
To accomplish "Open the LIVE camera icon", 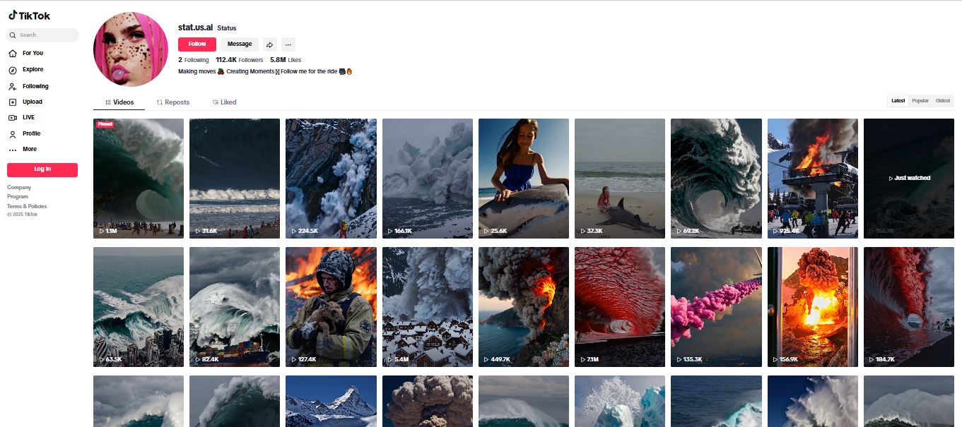I will click(13, 118).
